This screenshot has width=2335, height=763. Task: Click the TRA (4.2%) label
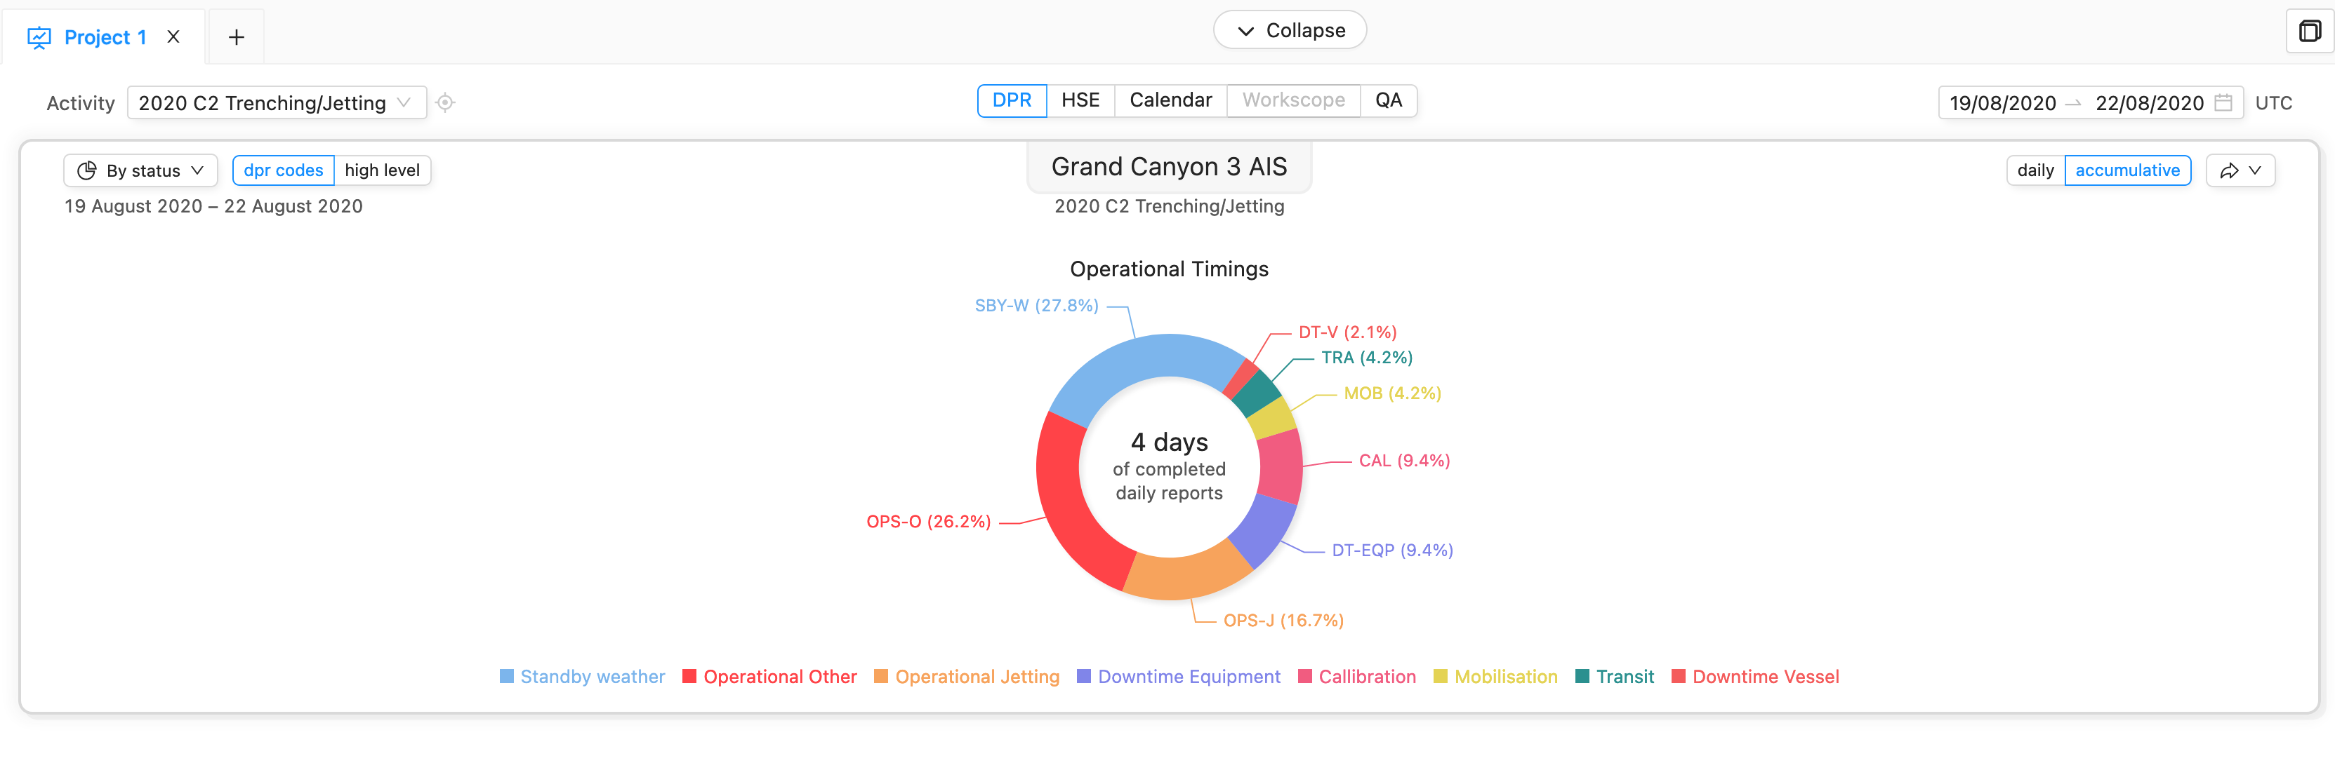(x=1366, y=358)
